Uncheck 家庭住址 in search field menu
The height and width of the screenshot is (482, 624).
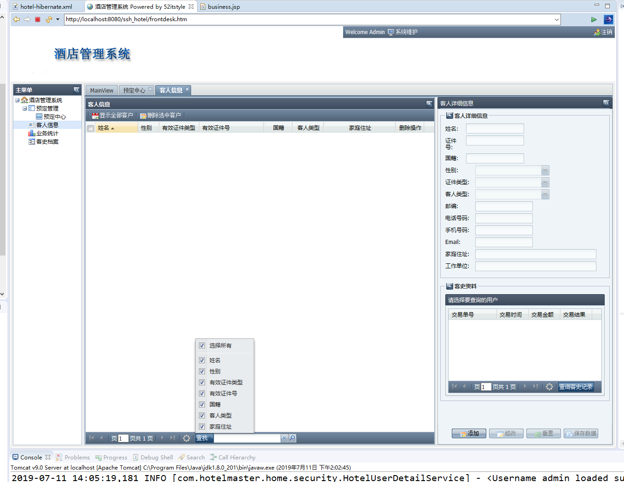click(202, 426)
